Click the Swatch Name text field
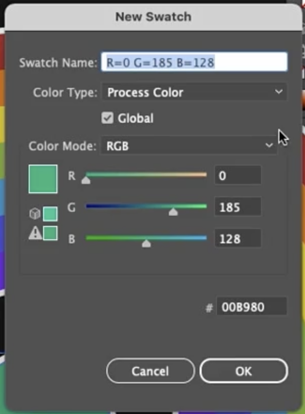 pyautogui.click(x=194, y=62)
